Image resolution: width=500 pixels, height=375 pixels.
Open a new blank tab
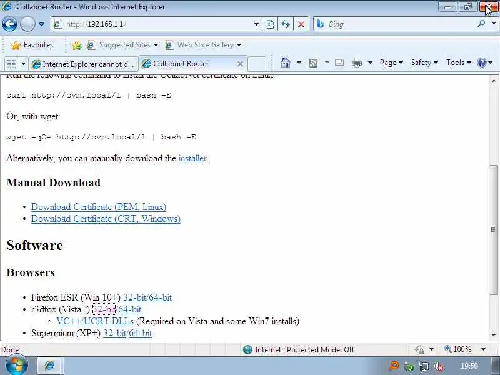click(x=257, y=64)
